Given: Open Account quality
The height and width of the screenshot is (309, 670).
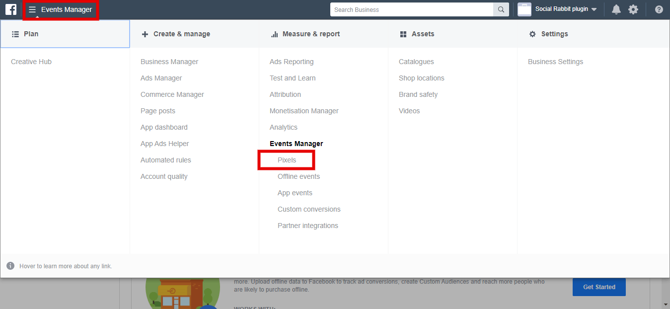Looking at the screenshot, I should pos(164,176).
